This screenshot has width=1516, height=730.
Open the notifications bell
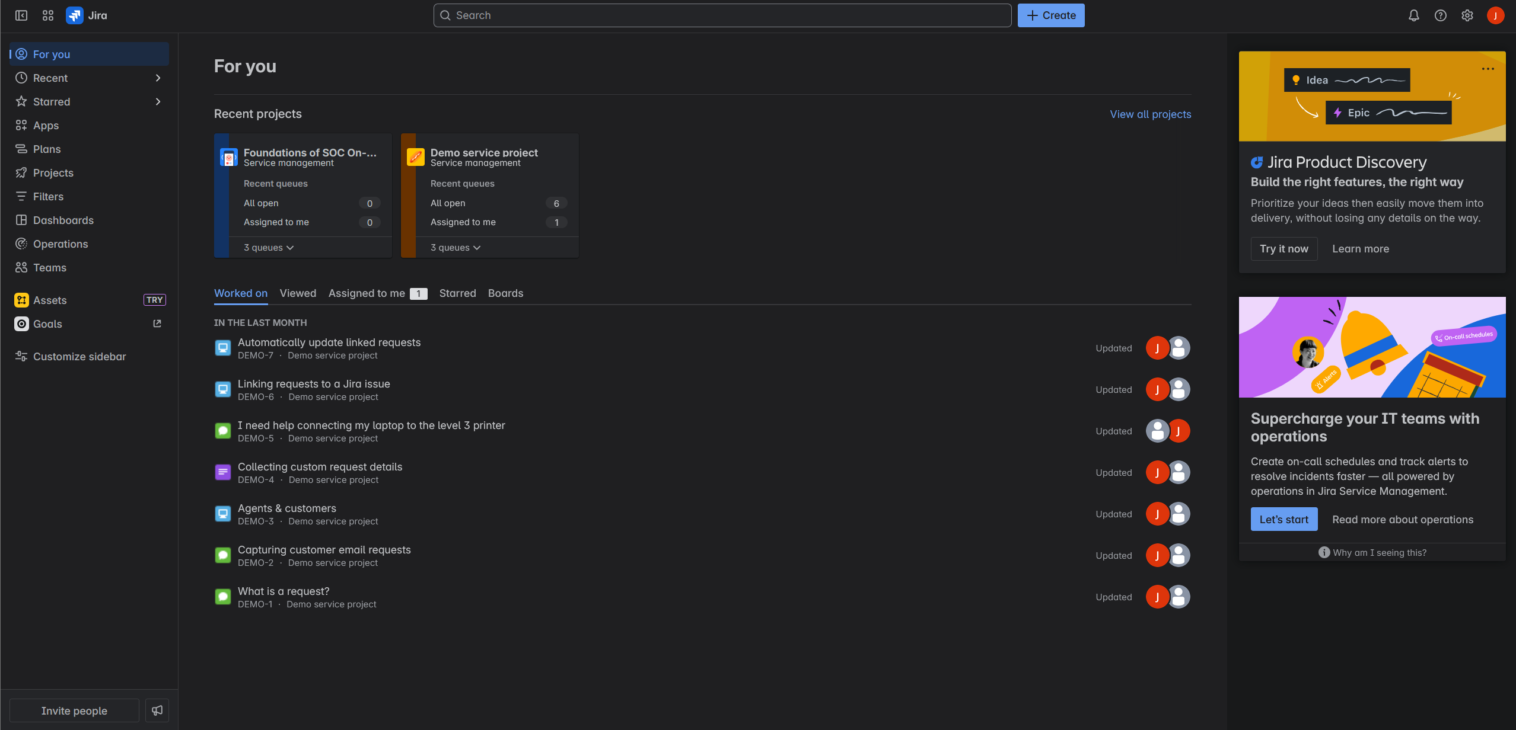[1413, 15]
